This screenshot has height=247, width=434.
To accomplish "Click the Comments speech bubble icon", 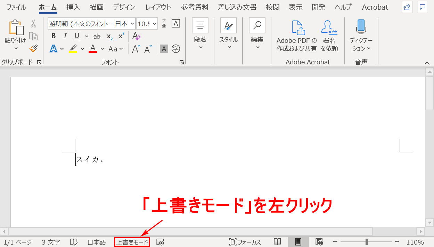I will pyautogui.click(x=423, y=7).
